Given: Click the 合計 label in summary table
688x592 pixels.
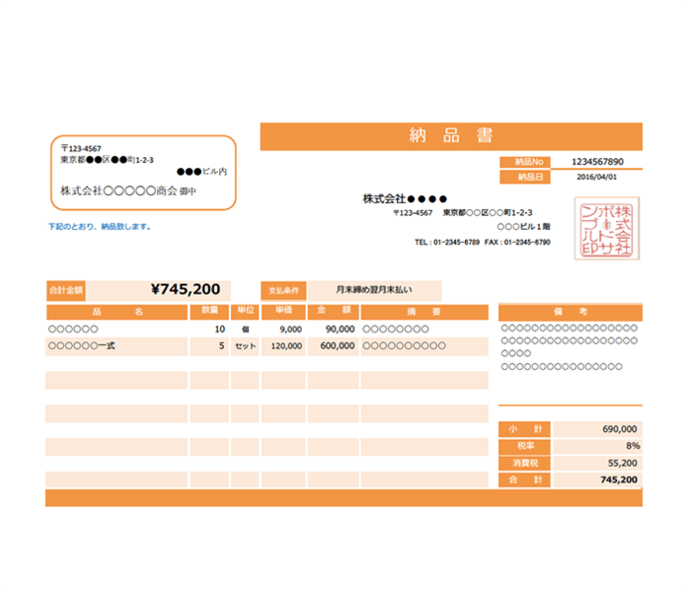Looking at the screenshot, I should point(525,480).
